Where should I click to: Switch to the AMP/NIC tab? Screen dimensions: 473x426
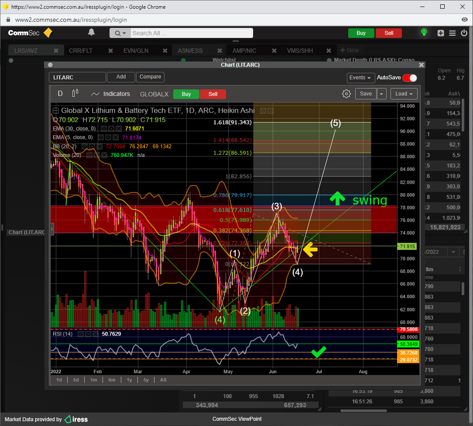click(x=244, y=51)
